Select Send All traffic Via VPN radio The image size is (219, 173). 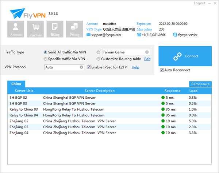(x=45, y=52)
